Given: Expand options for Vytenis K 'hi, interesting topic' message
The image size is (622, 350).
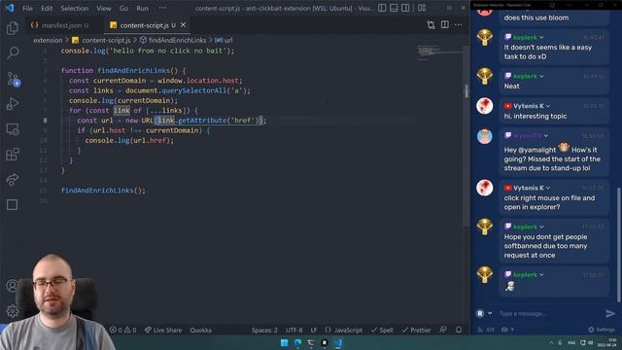Looking at the screenshot, I should [548, 106].
